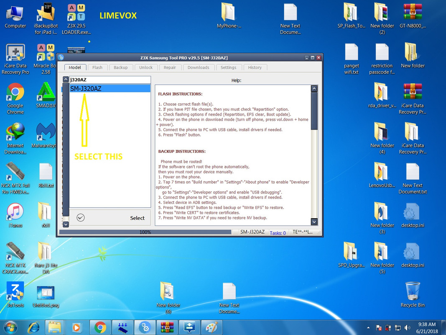Click the 100% progress bar
Image resolution: width=446 pixels, height=335 pixels.
[x=145, y=232]
